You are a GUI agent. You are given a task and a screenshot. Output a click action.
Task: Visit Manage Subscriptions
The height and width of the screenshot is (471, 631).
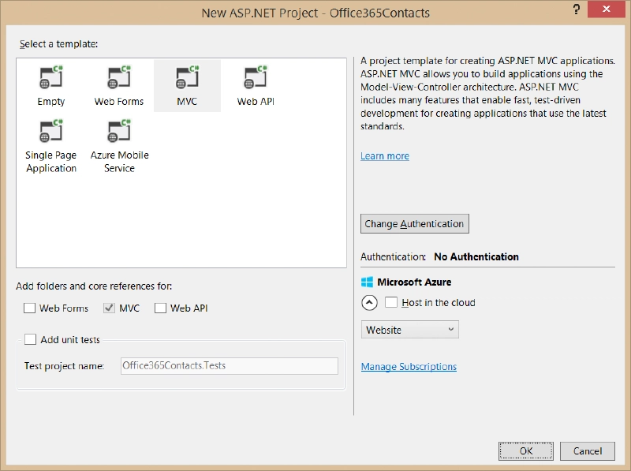point(409,367)
